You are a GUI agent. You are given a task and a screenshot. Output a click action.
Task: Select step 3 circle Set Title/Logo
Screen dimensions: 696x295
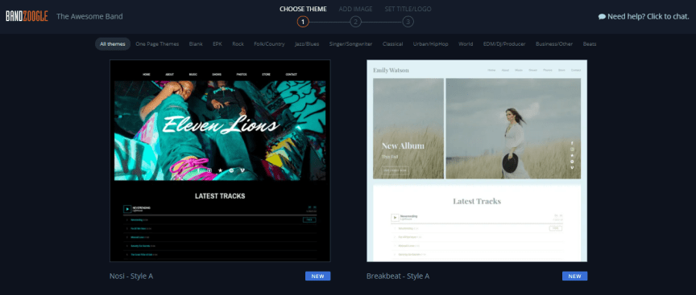[408, 21]
